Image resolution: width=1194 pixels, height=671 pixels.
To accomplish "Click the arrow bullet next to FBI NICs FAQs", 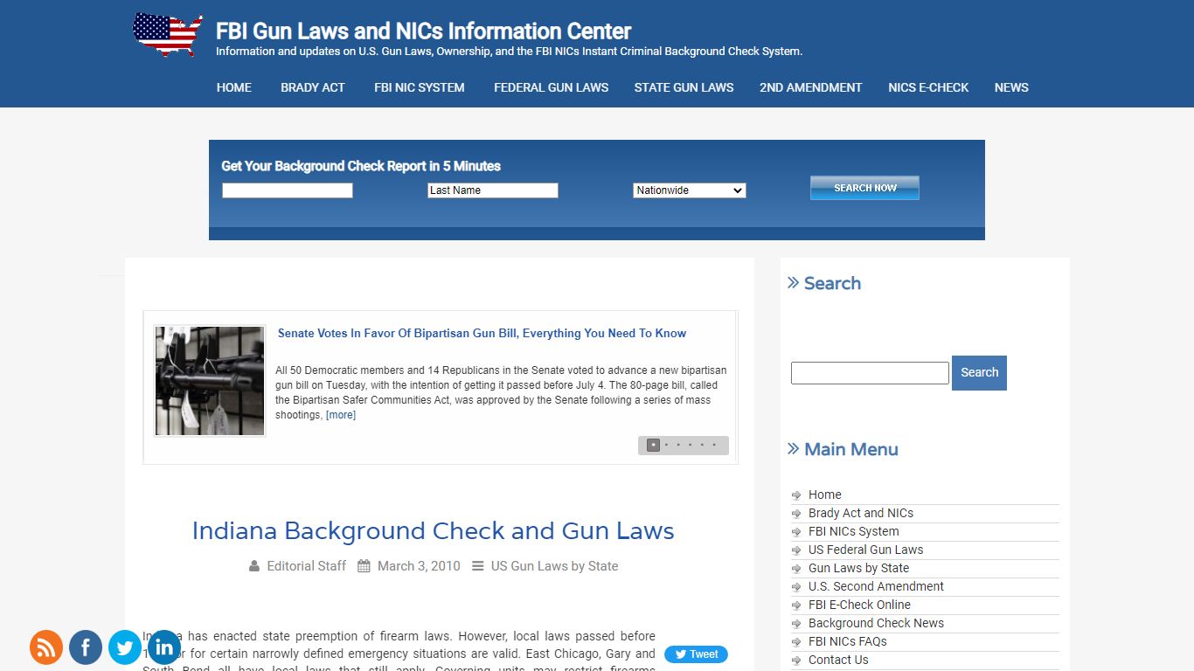I will coord(796,642).
